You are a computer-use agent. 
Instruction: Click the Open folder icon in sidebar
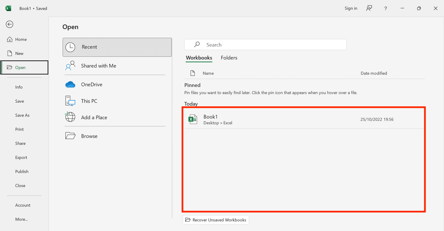pos(10,67)
